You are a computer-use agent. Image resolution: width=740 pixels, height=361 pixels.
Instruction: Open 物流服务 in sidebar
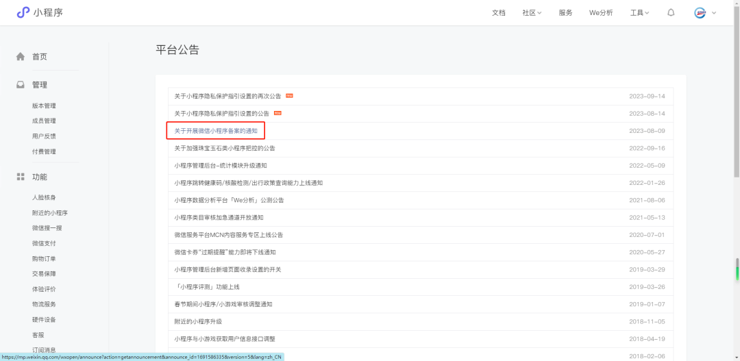[44, 304]
